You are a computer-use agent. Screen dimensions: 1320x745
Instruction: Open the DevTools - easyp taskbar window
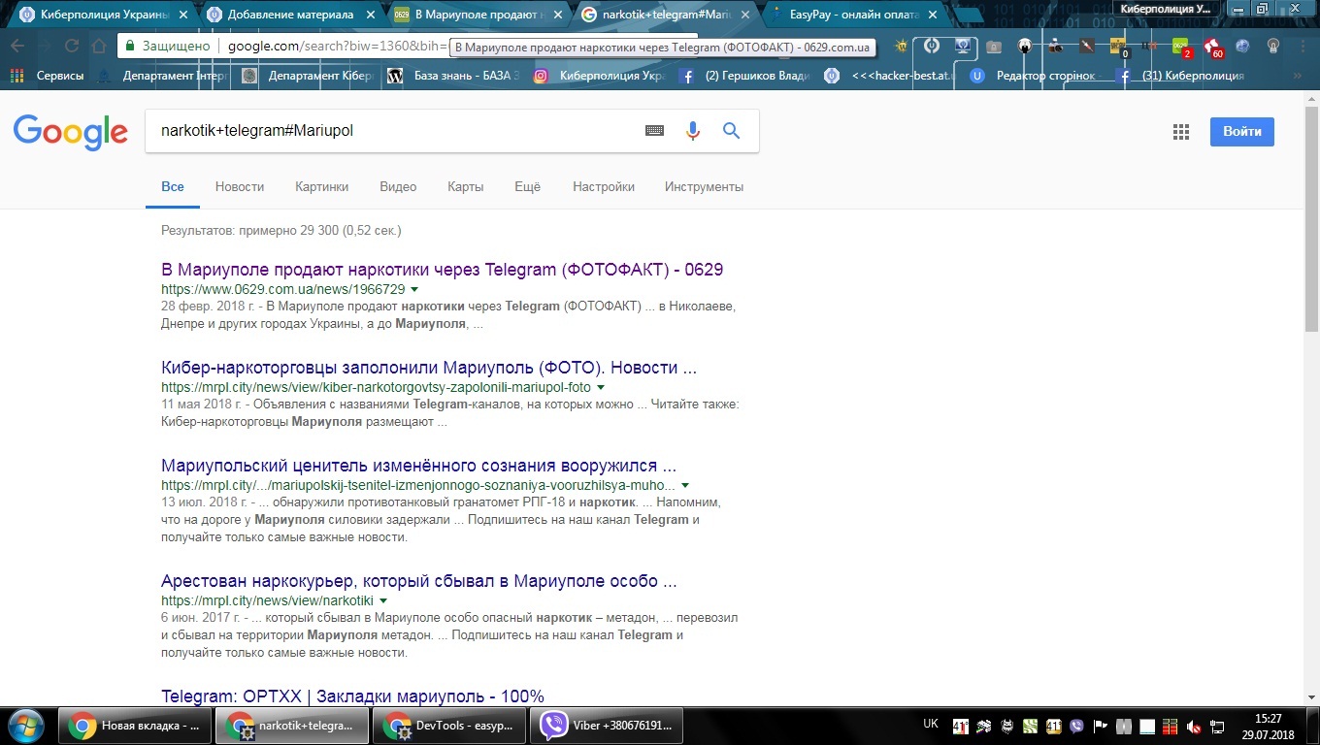click(x=449, y=726)
